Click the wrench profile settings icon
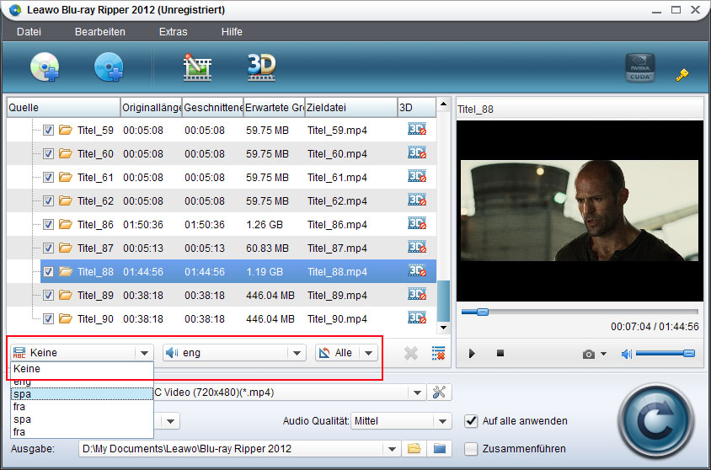Screen dimensions: 711x470 (x=438, y=393)
